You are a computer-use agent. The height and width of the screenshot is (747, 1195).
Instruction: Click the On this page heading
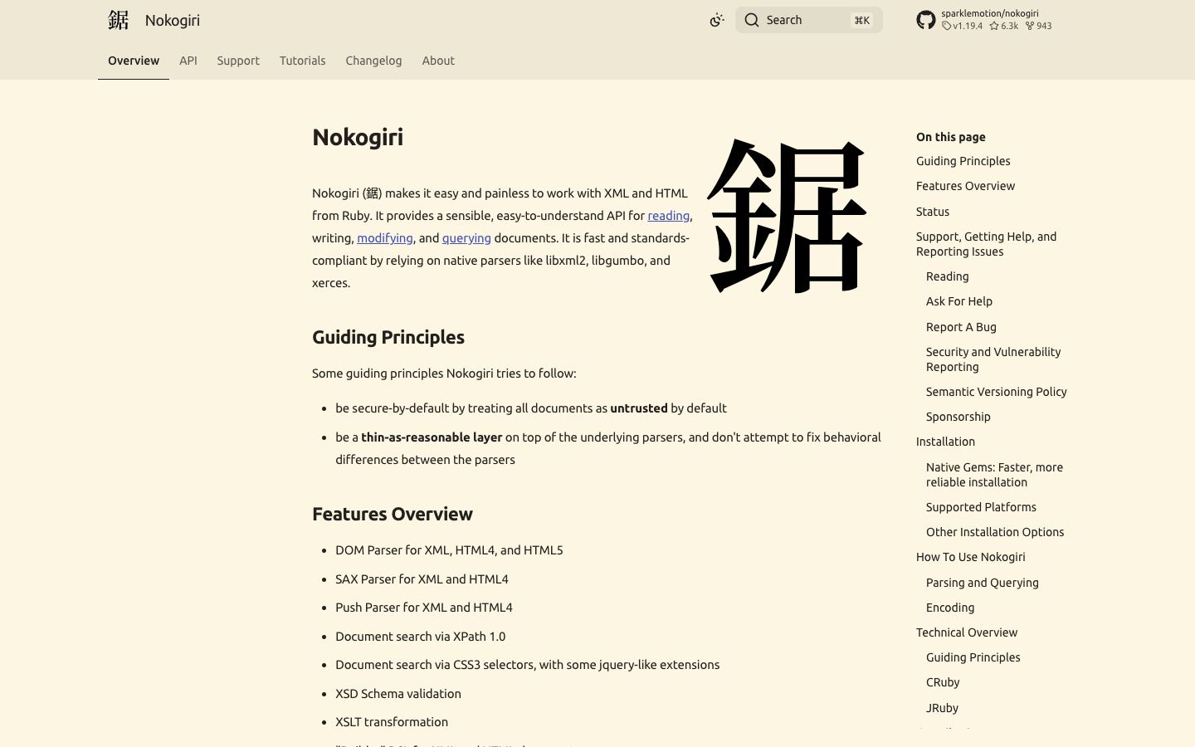coord(951,137)
